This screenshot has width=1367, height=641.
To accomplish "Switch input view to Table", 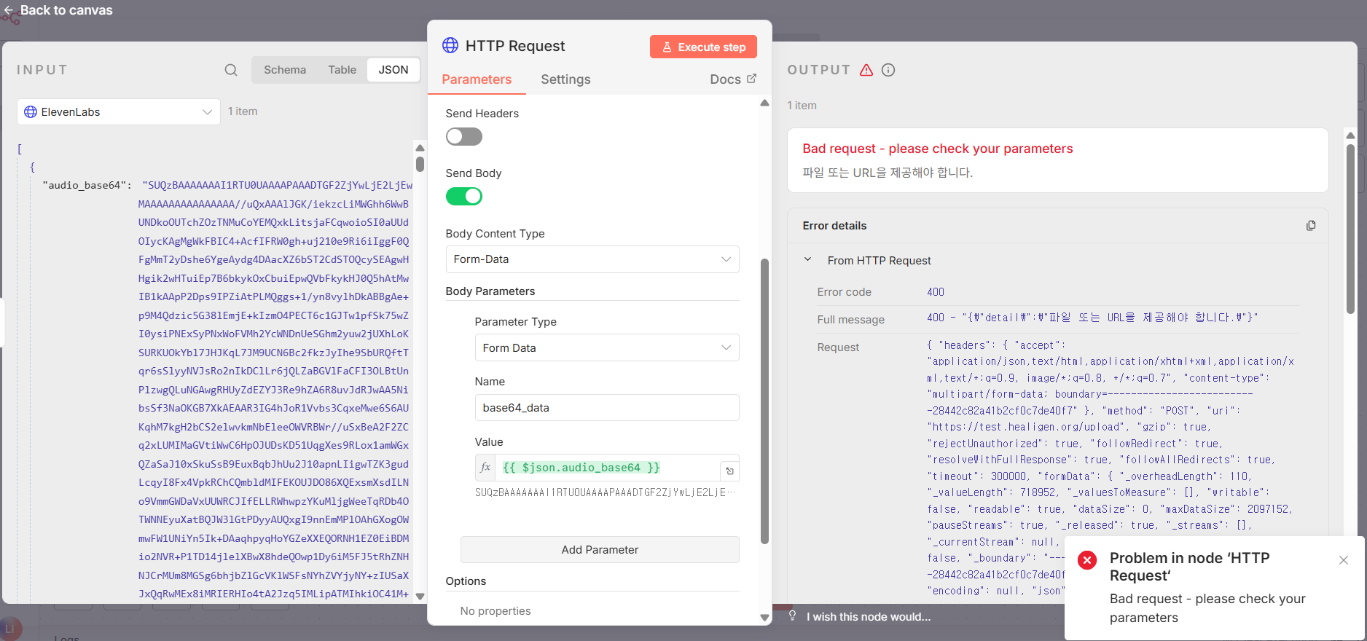I will tap(342, 70).
